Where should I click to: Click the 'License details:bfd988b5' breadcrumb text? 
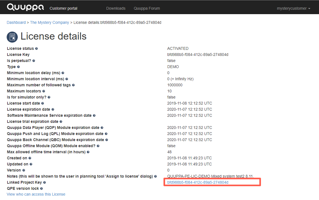tap(117, 23)
